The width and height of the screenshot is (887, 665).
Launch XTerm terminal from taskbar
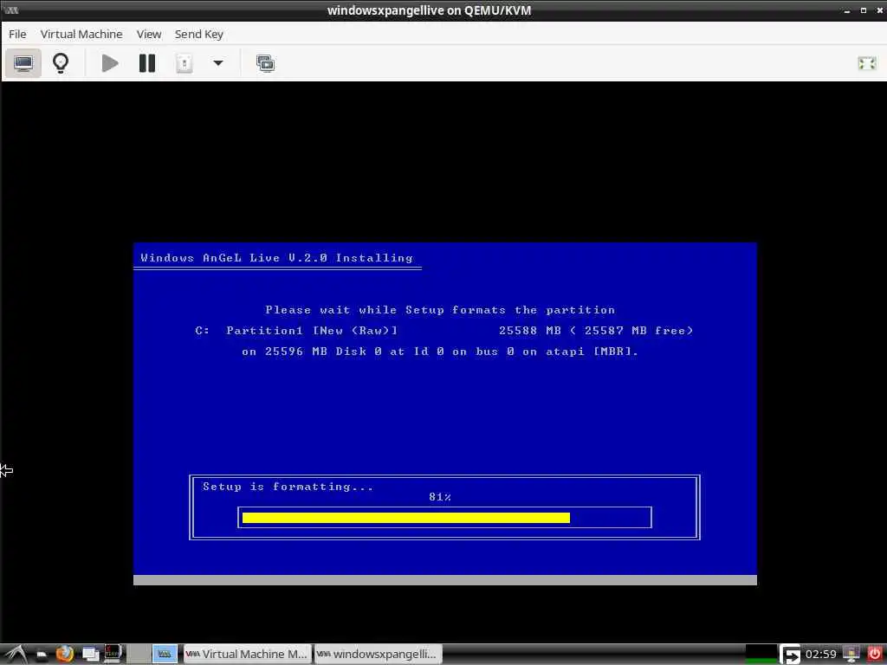click(x=113, y=654)
